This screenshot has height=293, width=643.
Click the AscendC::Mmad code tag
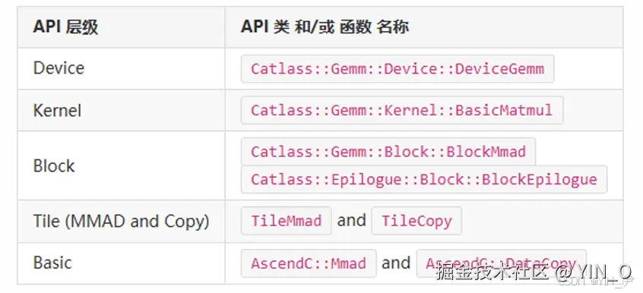click(309, 263)
